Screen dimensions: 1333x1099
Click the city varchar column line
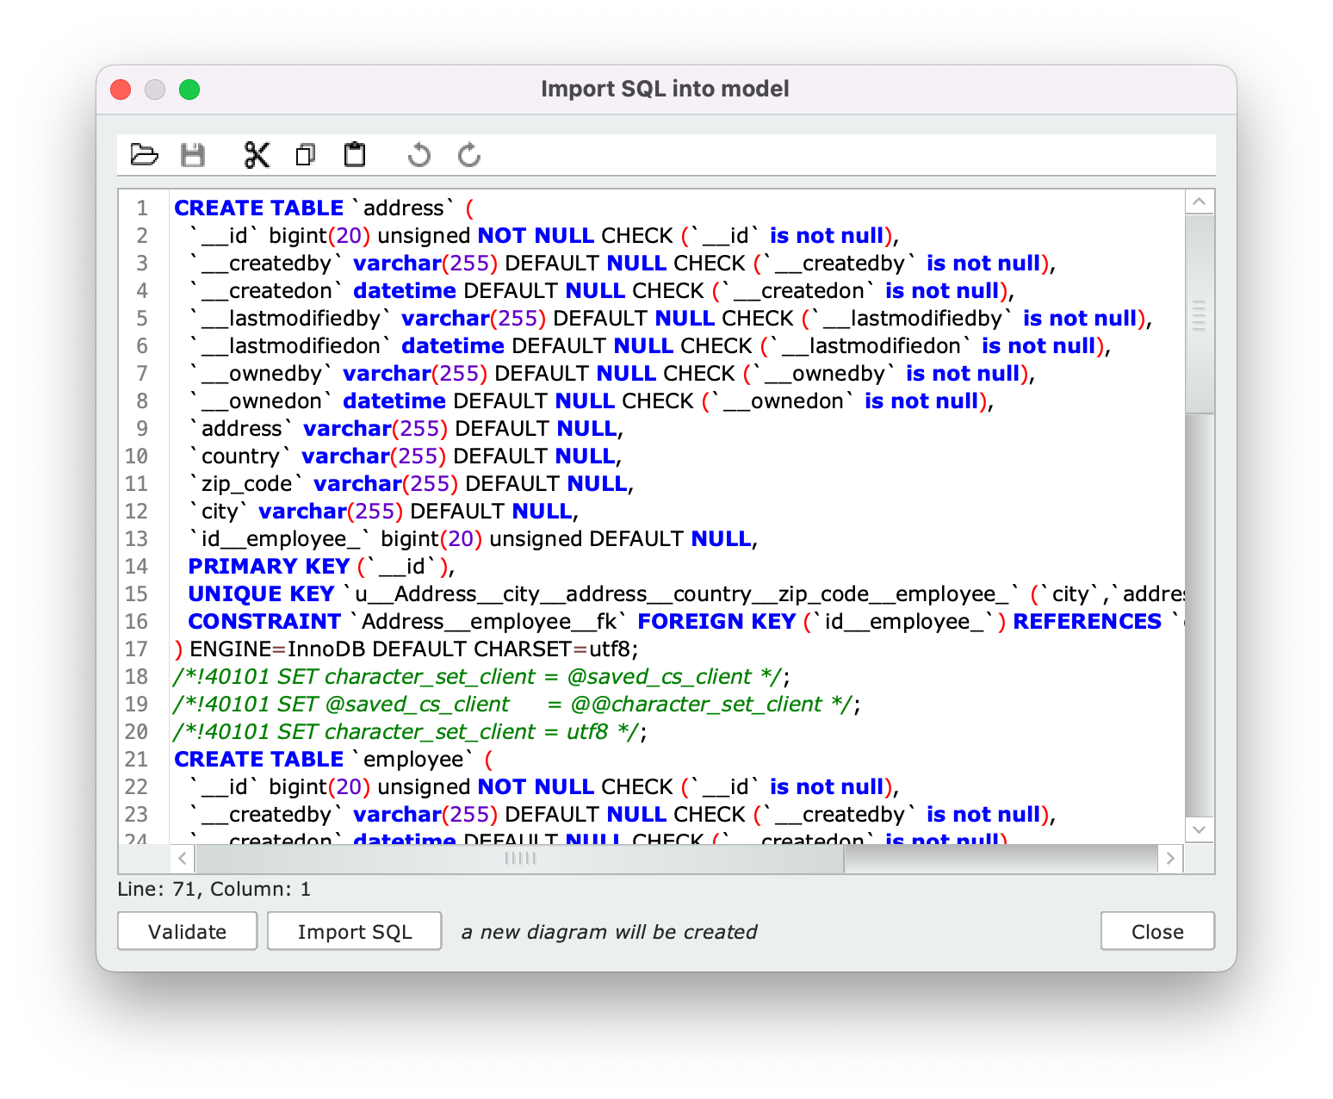click(x=383, y=512)
